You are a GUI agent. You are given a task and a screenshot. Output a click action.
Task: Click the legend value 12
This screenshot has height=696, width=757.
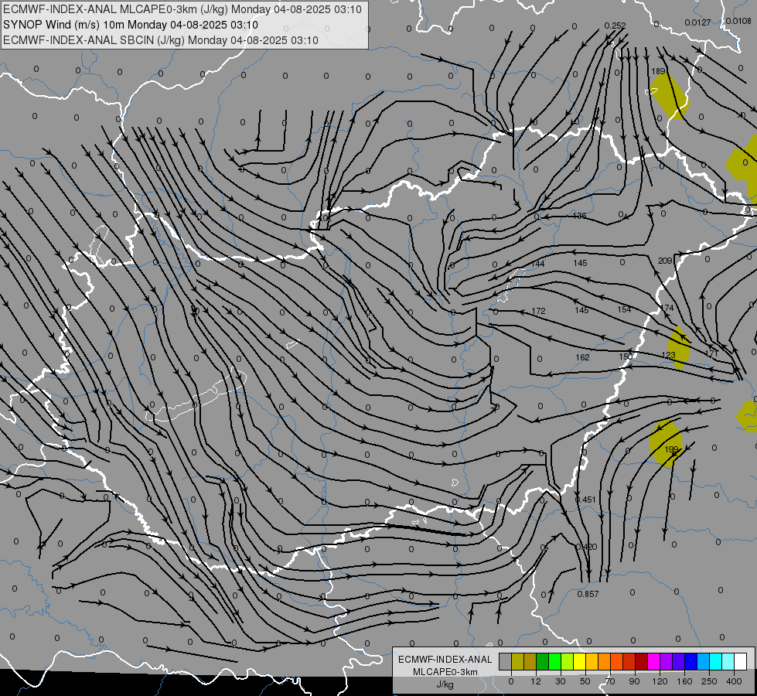[x=535, y=681]
